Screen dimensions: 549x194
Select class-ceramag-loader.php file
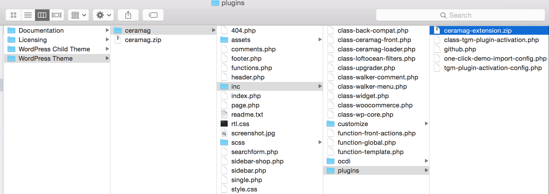click(376, 49)
